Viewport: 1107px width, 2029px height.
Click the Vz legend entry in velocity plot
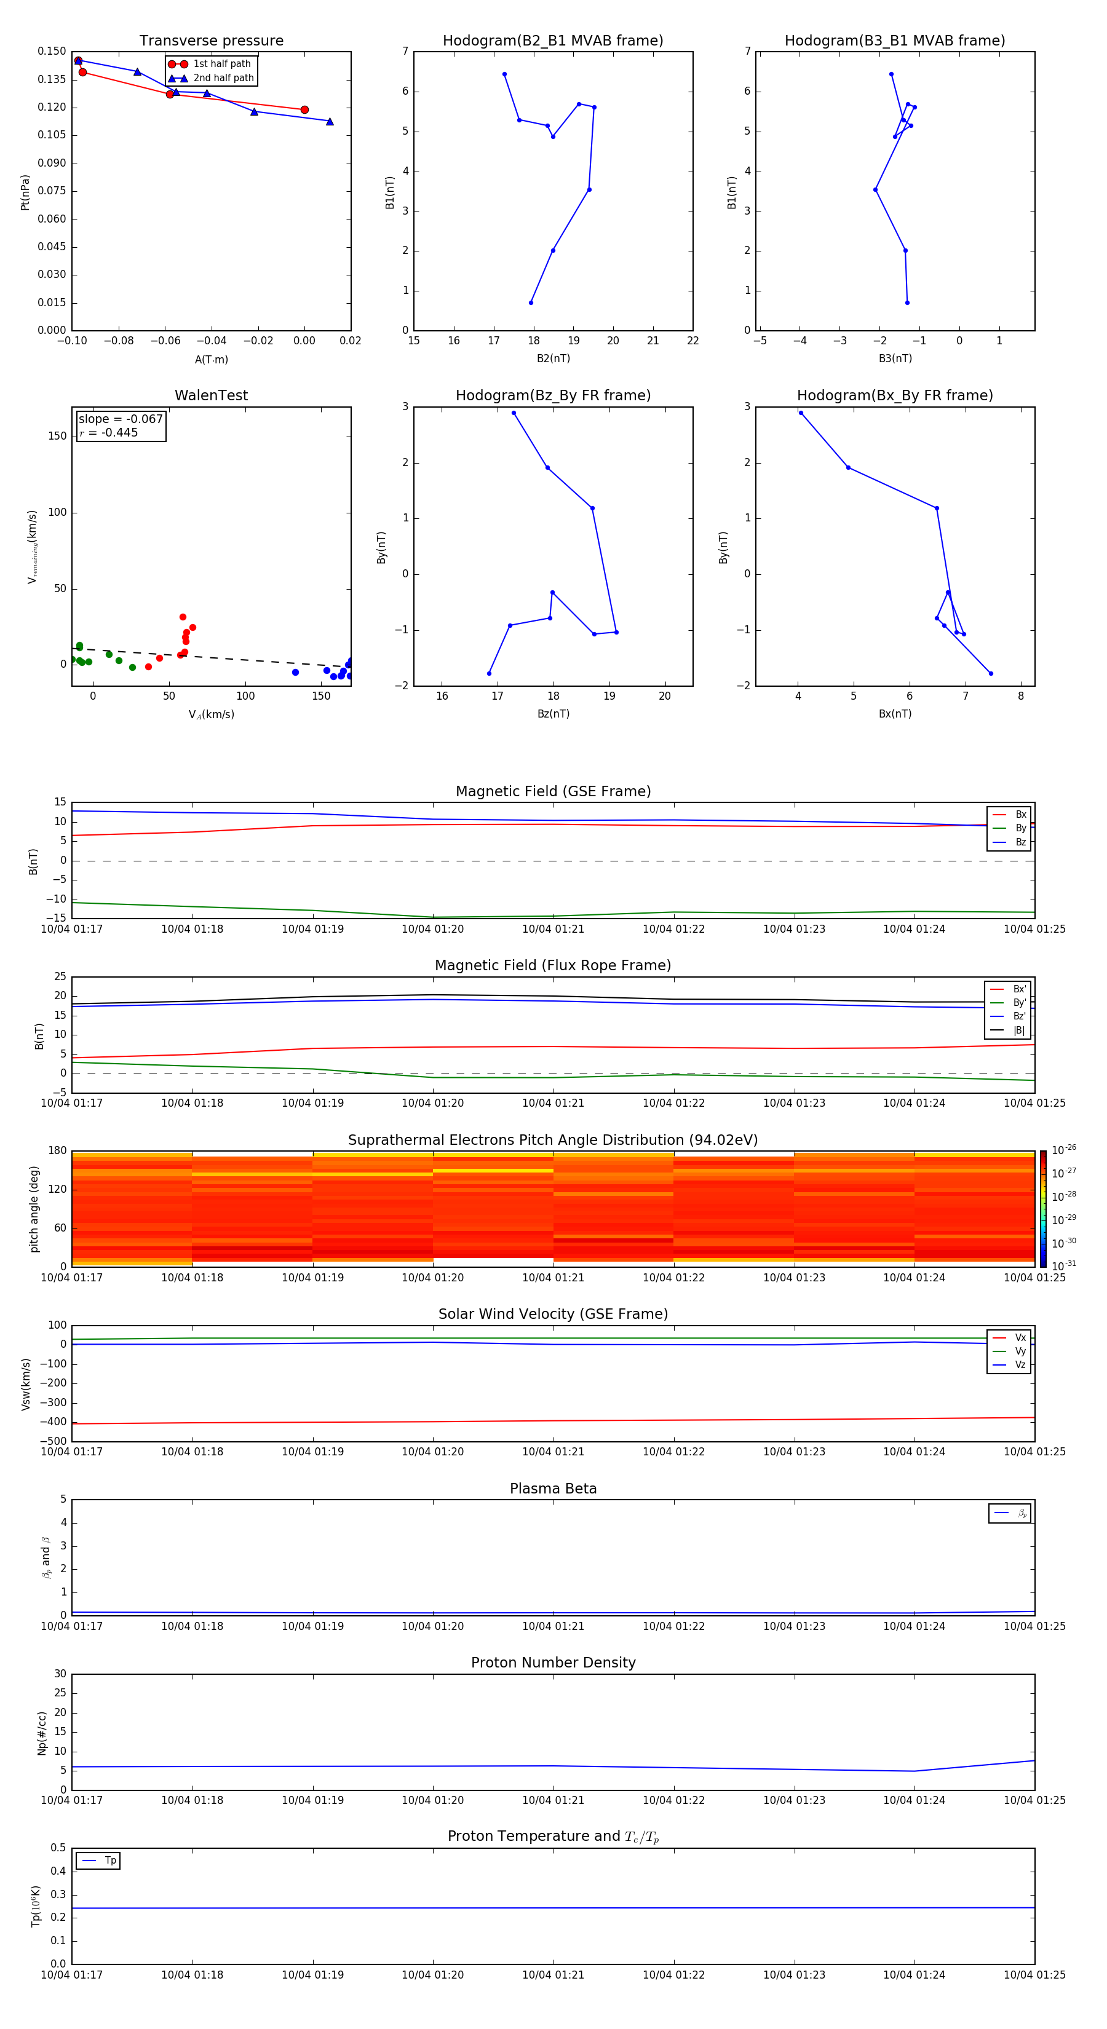pos(1009,1365)
